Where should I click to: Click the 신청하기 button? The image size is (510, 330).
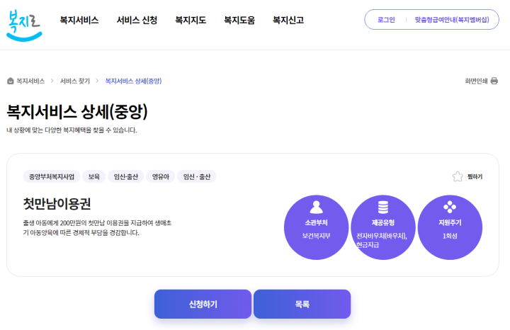coord(203,304)
